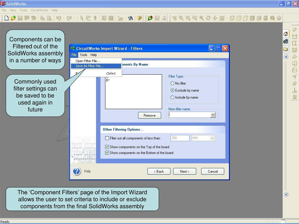This screenshot has height=224, width=299.
Task: Click the Section View icon
Action: pos(272,18)
